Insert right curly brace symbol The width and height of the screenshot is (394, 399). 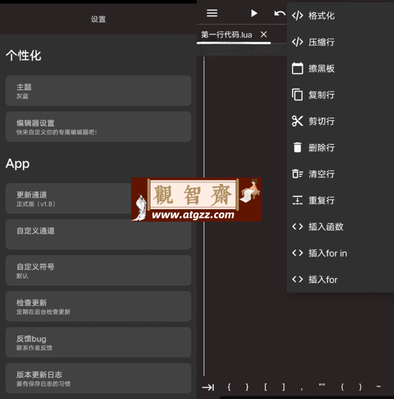(247, 387)
